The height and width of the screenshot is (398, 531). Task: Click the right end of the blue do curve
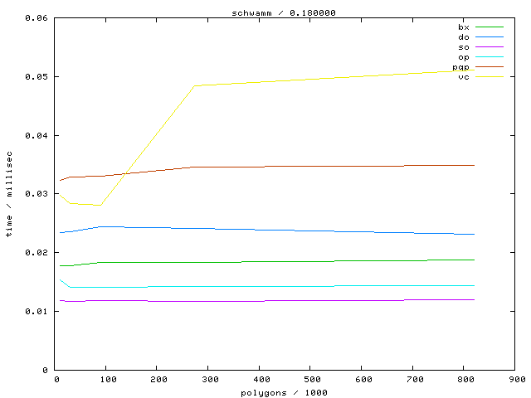click(474, 235)
